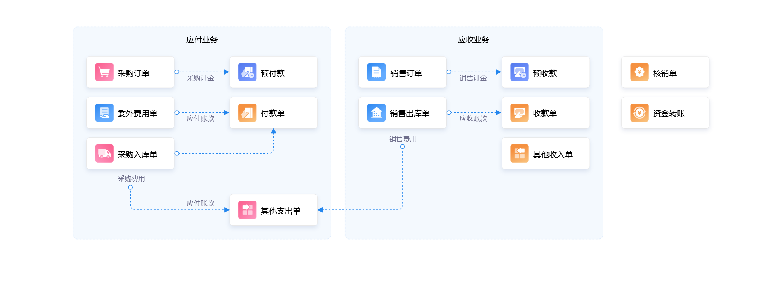Click the 应付账款 label beside 委外费用单
The height and width of the screenshot is (301, 759).
[201, 119]
